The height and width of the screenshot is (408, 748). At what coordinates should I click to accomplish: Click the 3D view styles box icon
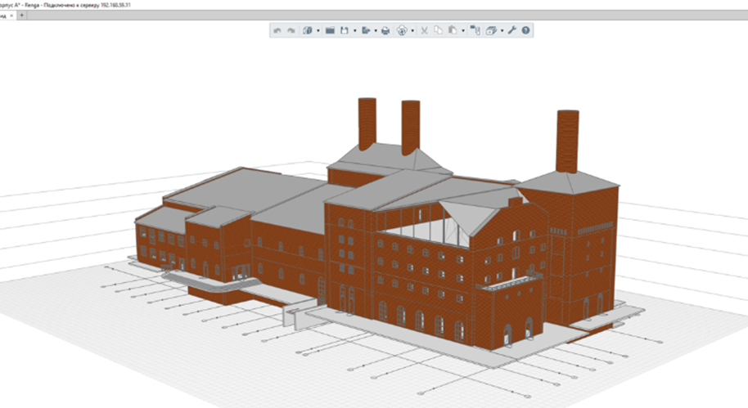click(x=491, y=30)
